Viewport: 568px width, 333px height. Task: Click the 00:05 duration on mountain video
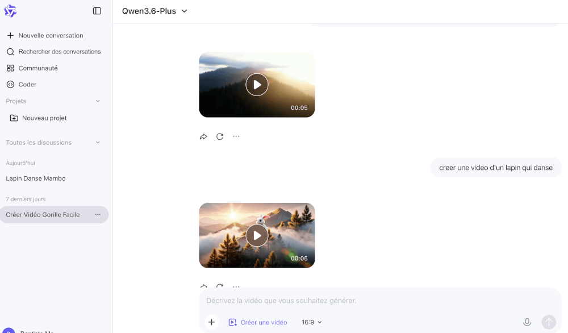(299, 108)
